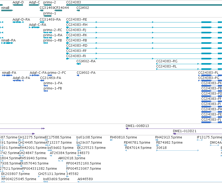Select transcript CG34383-RK

point(77,35)
